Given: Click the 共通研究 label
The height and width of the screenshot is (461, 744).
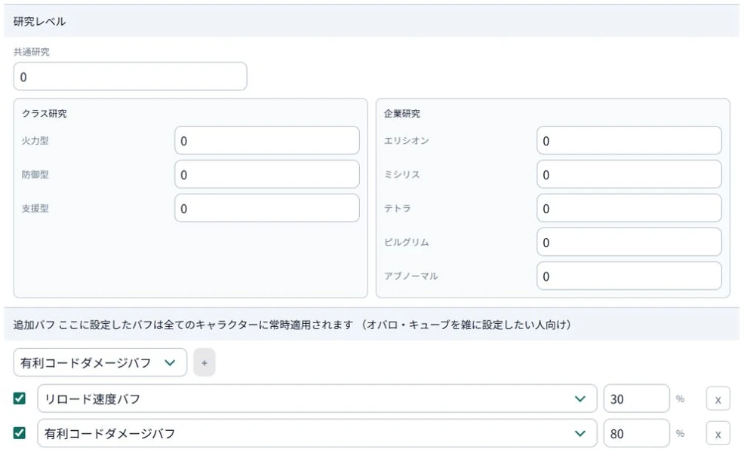Looking at the screenshot, I should [x=32, y=52].
